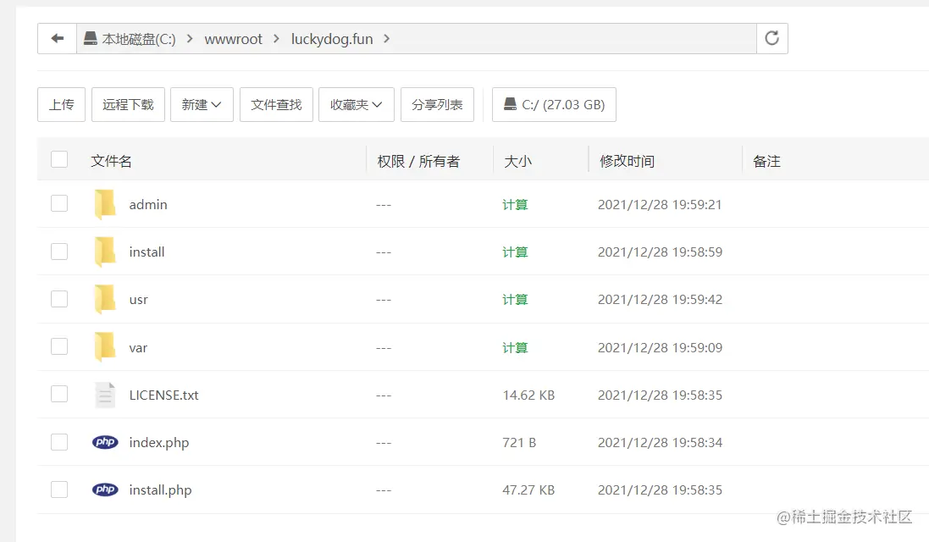Click the PHP icon beside index.php

[x=105, y=442]
